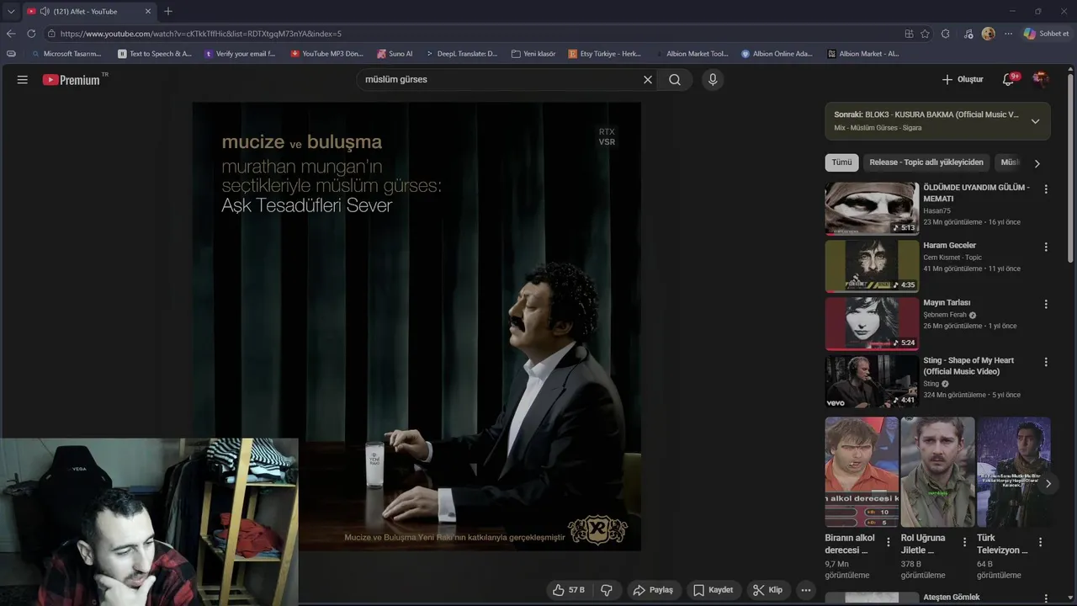Open Albion Market Tool bookmark

(692, 54)
